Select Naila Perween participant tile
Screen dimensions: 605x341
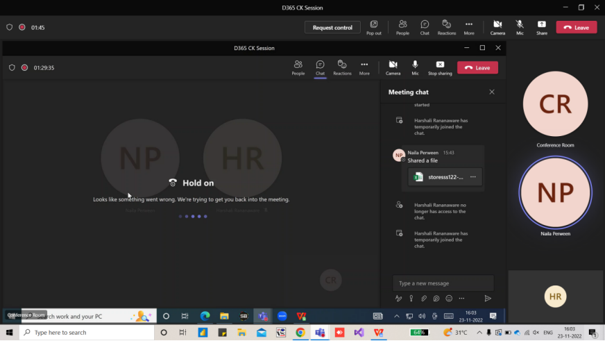(x=555, y=192)
